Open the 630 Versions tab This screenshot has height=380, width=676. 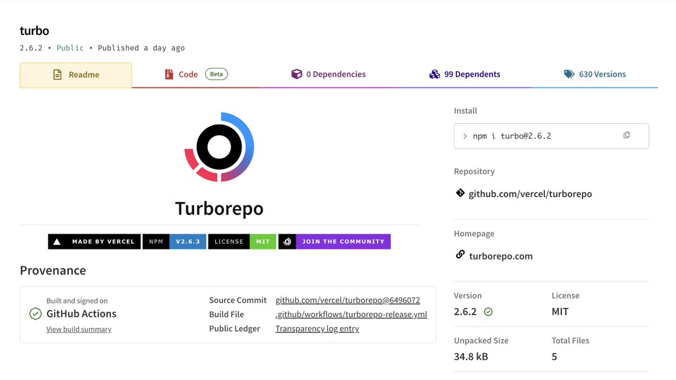tap(595, 74)
